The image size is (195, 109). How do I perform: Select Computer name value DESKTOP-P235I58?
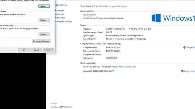[113, 48]
